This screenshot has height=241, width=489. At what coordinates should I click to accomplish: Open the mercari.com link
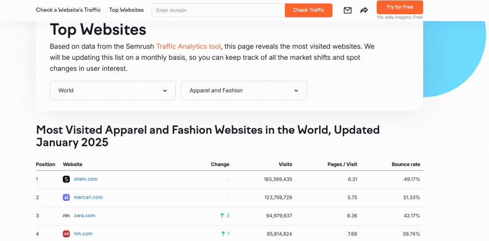point(88,197)
